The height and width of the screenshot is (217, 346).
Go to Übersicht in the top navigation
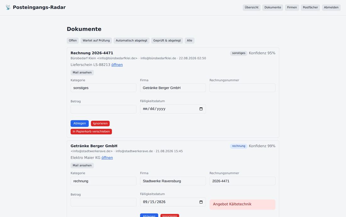coord(252,8)
